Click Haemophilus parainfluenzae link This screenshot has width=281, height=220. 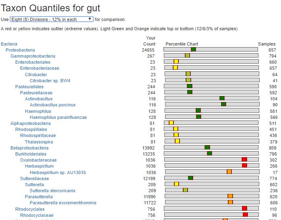coord(58,117)
